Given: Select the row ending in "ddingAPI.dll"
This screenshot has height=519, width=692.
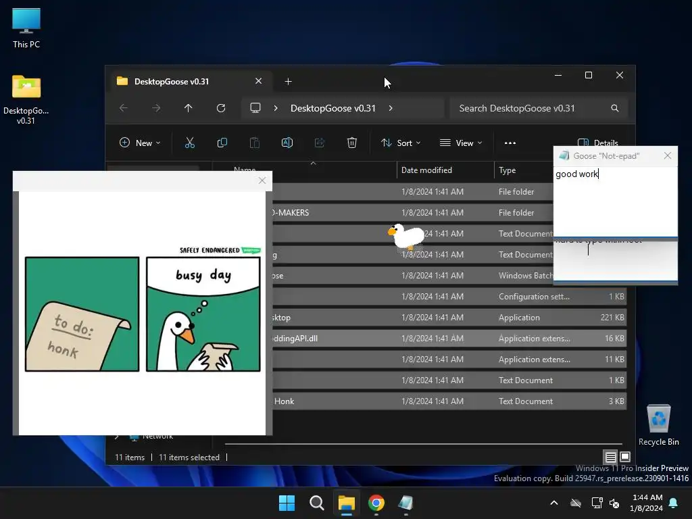Looking at the screenshot, I should [449, 339].
